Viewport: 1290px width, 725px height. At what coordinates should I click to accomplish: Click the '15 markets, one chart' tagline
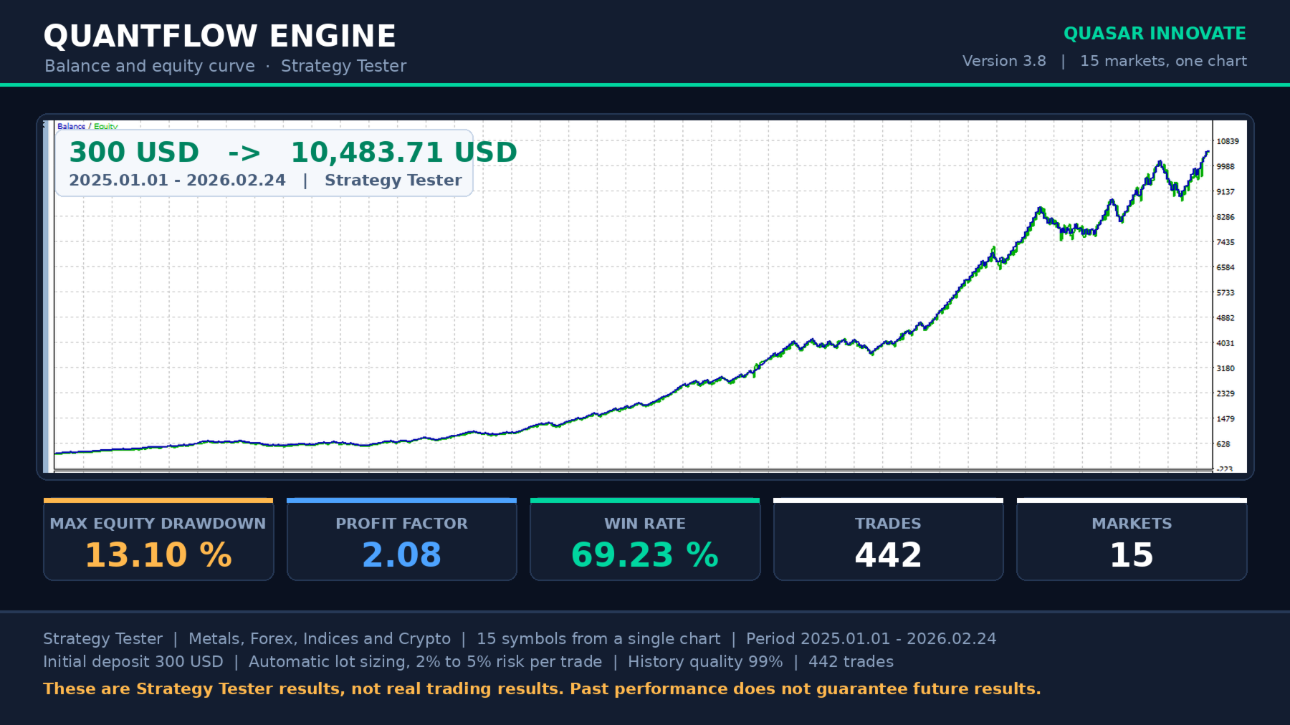click(x=1163, y=61)
